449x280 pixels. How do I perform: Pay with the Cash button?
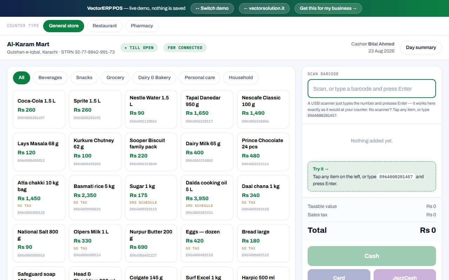(372, 256)
